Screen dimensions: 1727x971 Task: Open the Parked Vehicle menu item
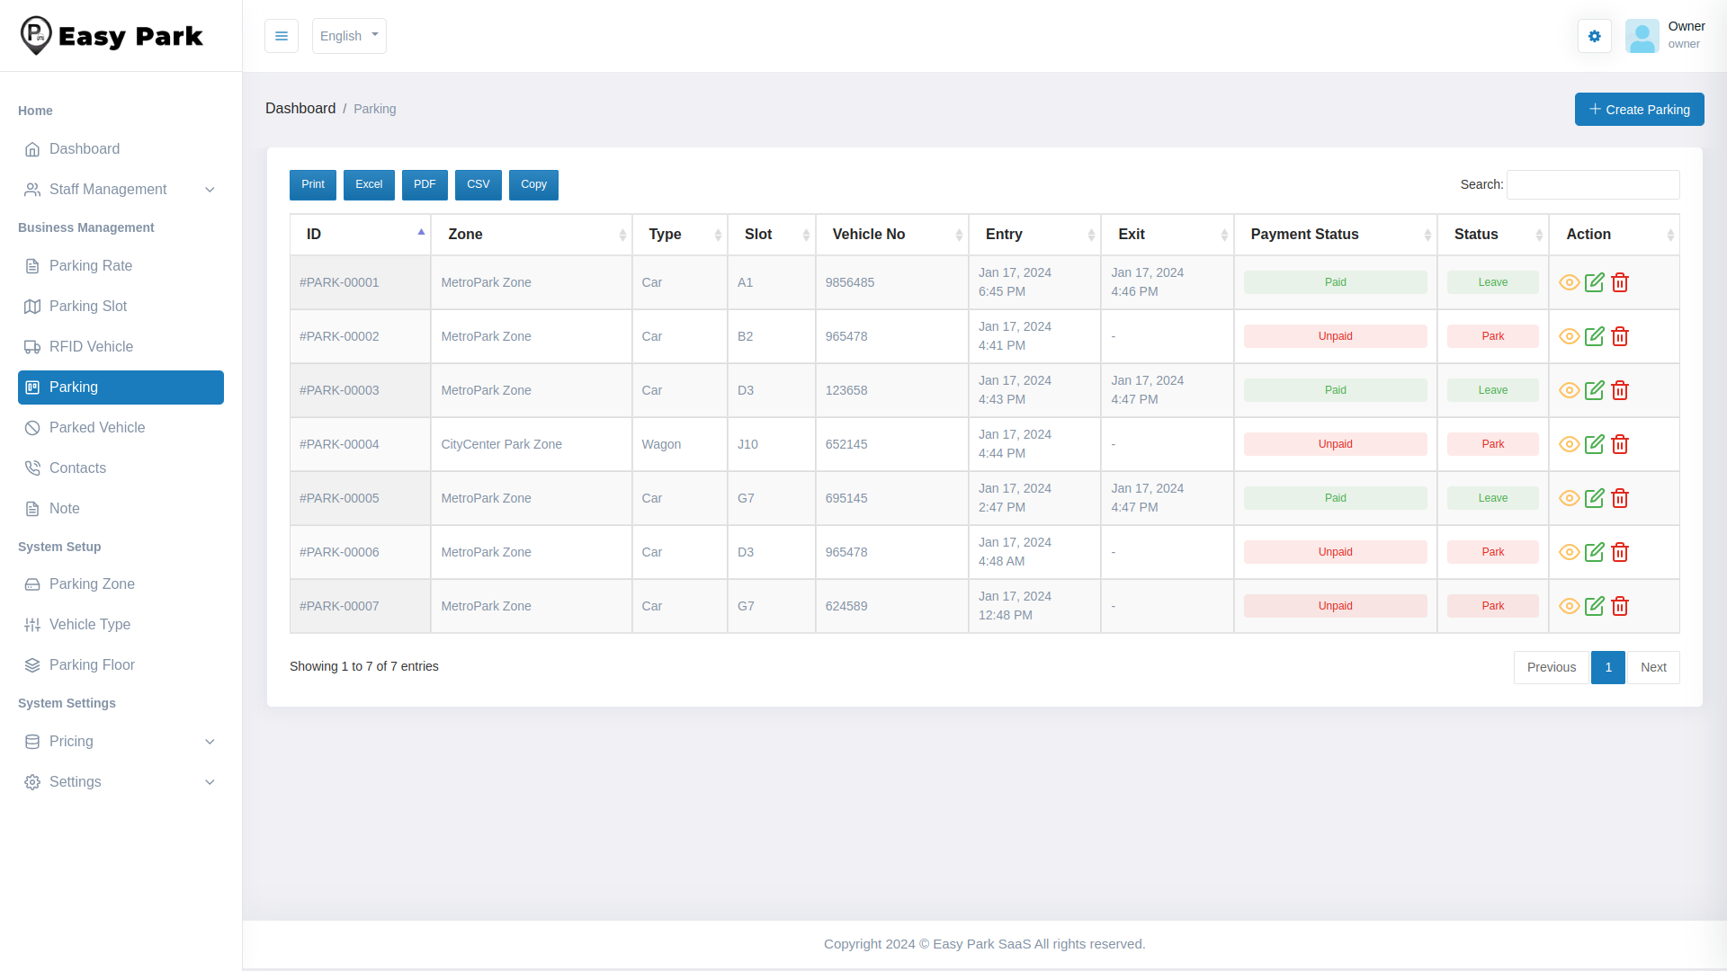97,427
